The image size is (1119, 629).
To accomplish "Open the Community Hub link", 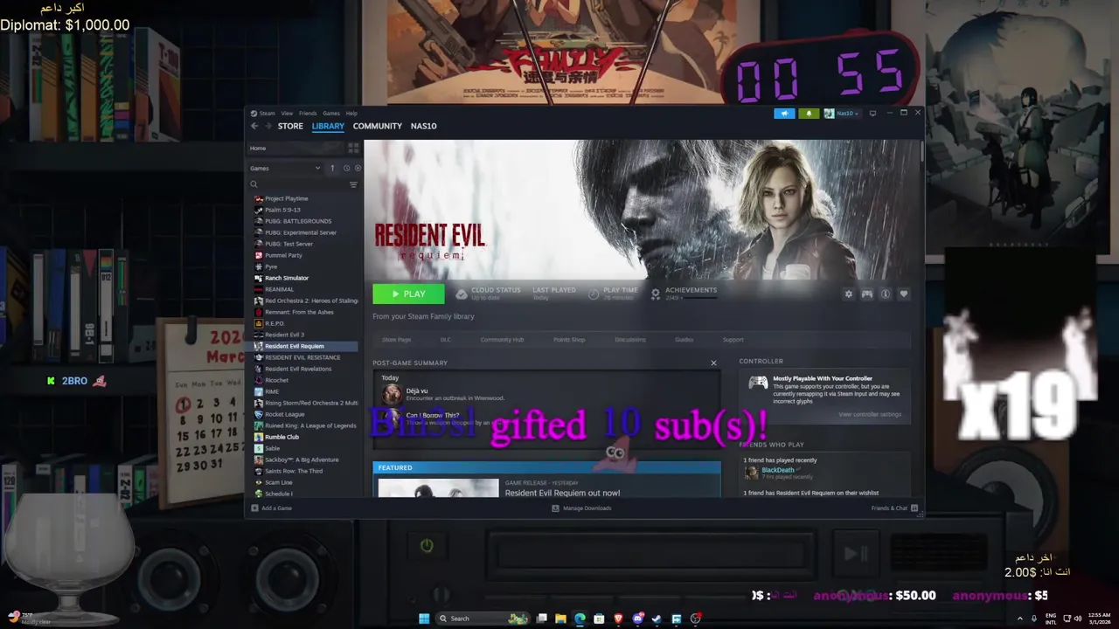I will tap(502, 340).
